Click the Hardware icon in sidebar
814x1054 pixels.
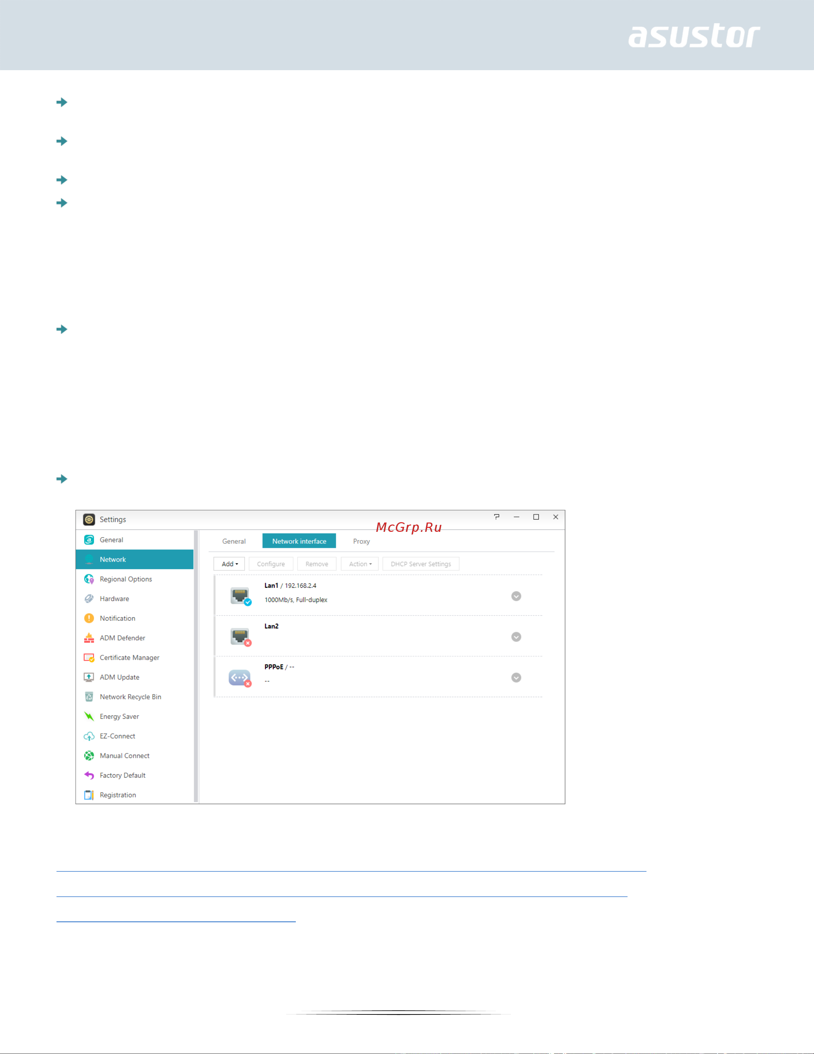click(89, 598)
